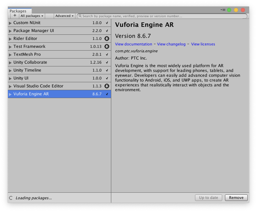Click Test Framework update available icon
The height and width of the screenshot is (212, 257).
point(107,46)
